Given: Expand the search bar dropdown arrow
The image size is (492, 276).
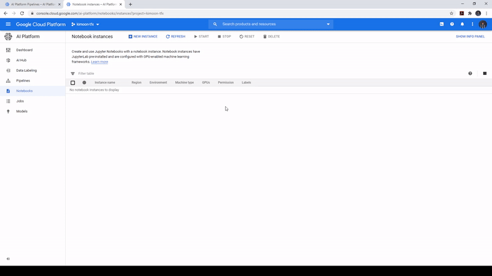Looking at the screenshot, I should (328, 24).
